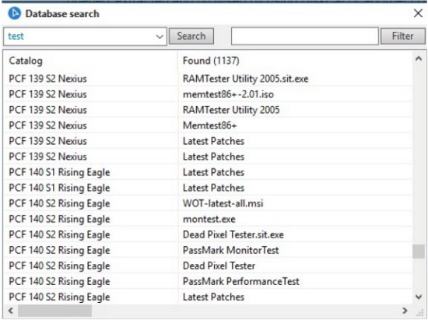Viewport: 428px width, 320px height.
Task: Select 'PassMark PerformanceTest' result
Action: pos(241,281)
